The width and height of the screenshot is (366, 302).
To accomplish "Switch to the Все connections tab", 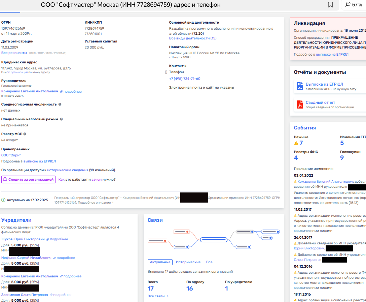I will coord(209,262).
